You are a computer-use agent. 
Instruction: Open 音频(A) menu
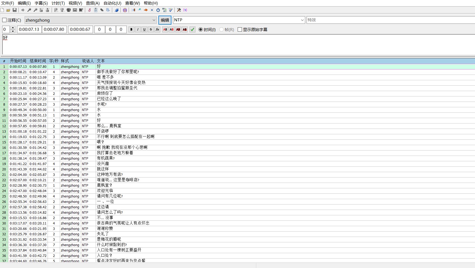point(93,3)
